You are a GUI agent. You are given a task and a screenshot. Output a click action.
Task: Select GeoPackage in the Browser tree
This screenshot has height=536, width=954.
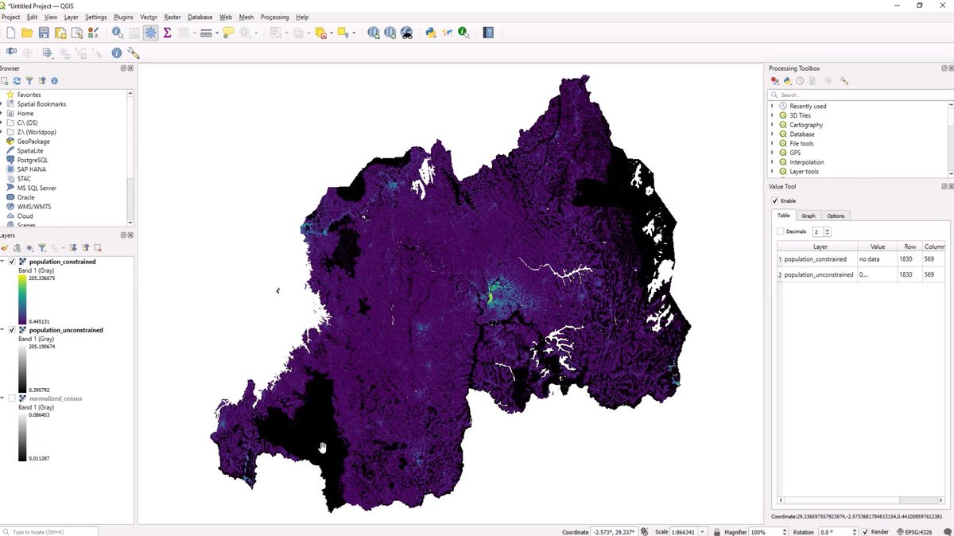(33, 142)
